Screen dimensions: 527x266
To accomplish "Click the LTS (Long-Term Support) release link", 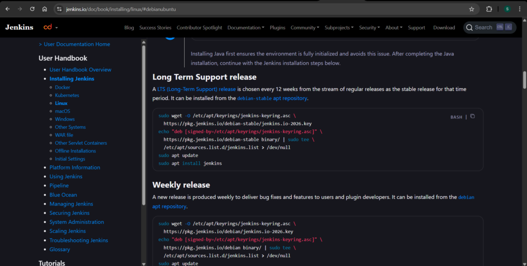I will pos(196,89).
